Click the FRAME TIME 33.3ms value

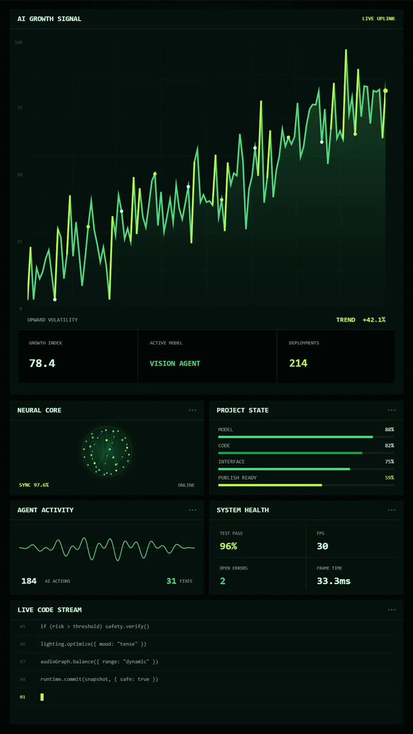[333, 581]
